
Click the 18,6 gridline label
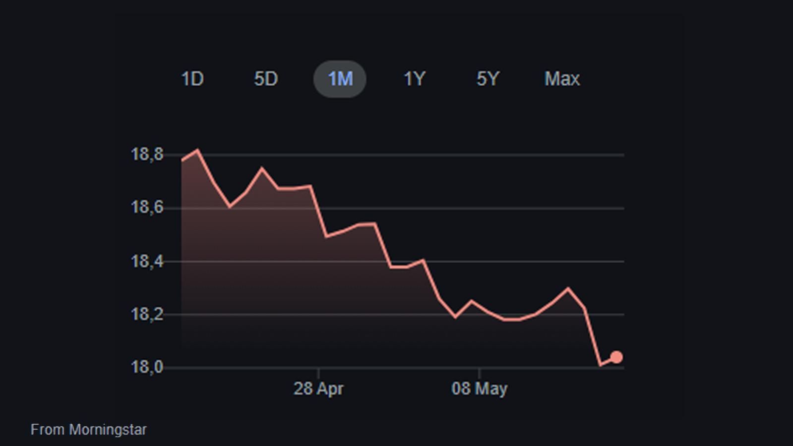(146, 207)
